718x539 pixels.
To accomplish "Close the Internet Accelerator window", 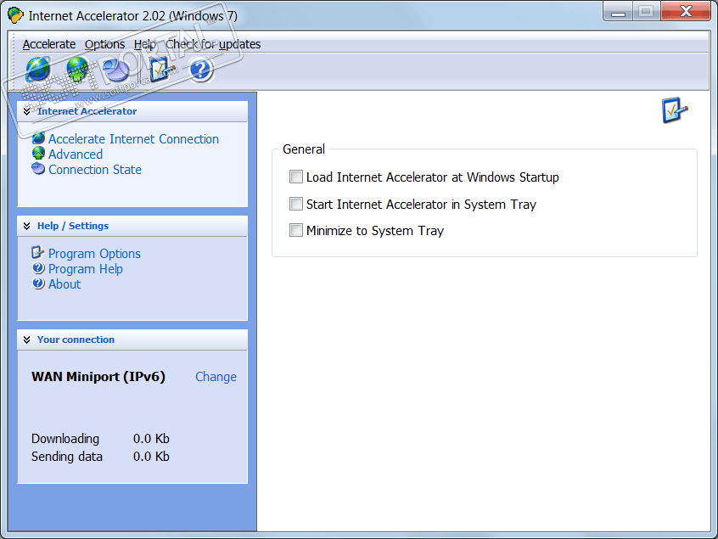I will [x=686, y=11].
